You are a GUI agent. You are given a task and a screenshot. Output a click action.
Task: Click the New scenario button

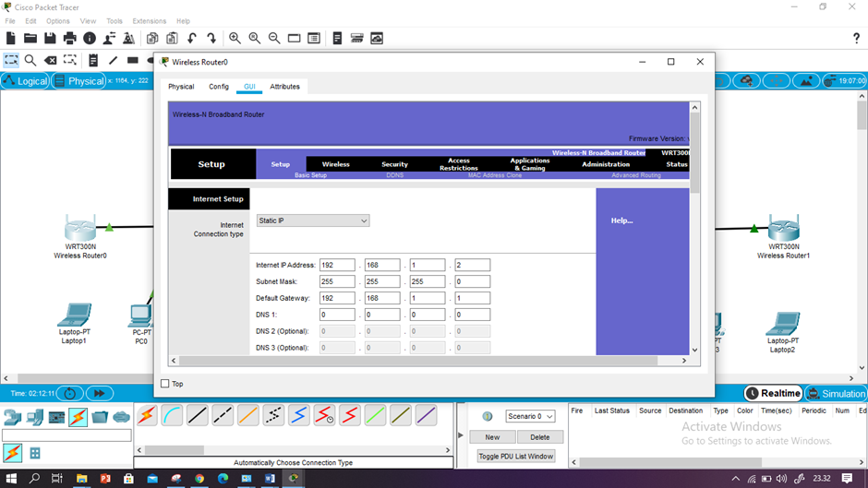coord(492,437)
